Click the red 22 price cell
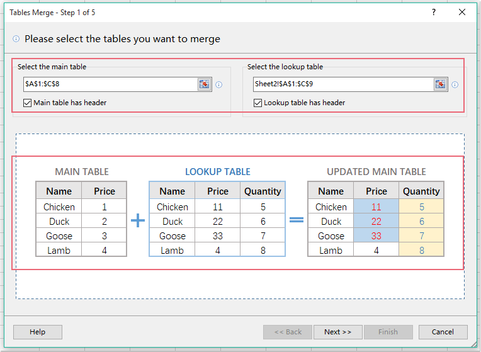Viewport: 481px width, 352px height. (x=376, y=221)
